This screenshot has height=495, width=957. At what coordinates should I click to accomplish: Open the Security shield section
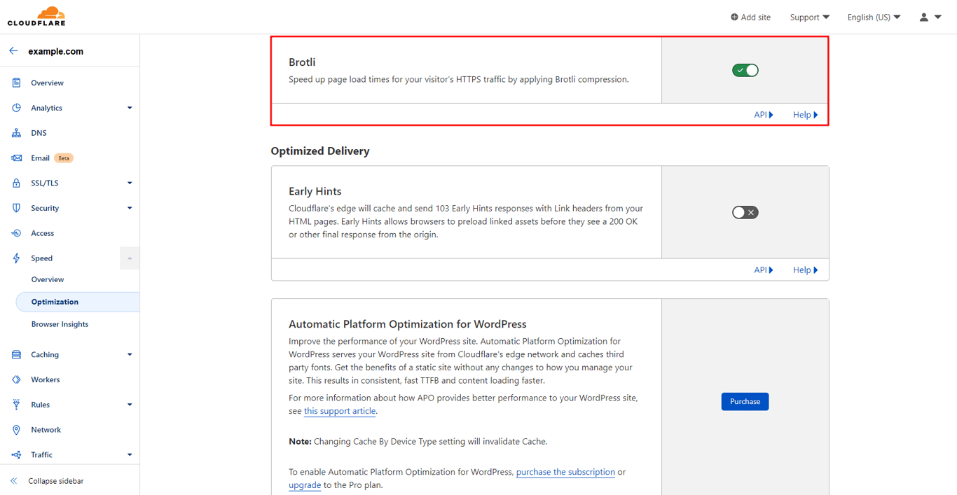pyautogui.click(x=45, y=207)
